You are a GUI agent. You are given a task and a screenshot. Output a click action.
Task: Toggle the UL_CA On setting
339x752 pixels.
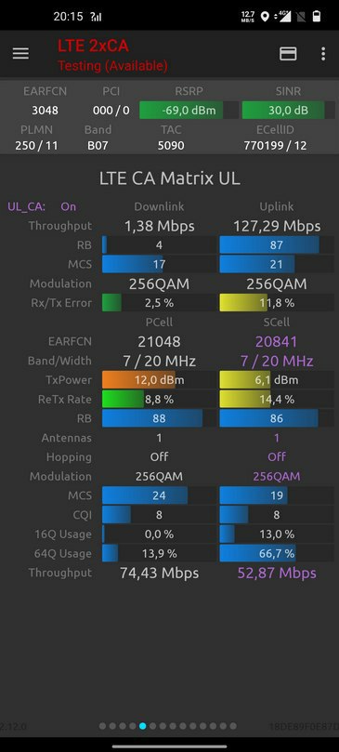pos(69,206)
